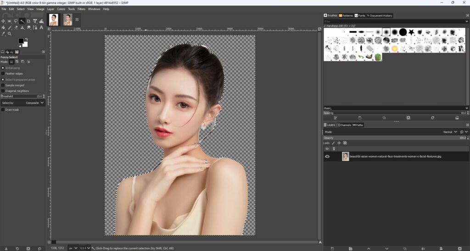Select the Color Picker tool
Viewport: 470px width, 251px height.
[3, 34]
